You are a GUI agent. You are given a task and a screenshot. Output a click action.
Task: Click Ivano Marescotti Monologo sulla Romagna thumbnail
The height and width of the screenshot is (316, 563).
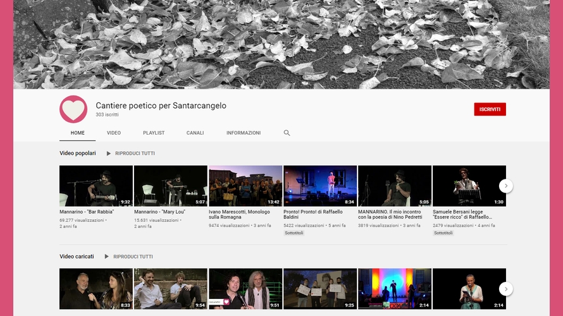point(245,186)
